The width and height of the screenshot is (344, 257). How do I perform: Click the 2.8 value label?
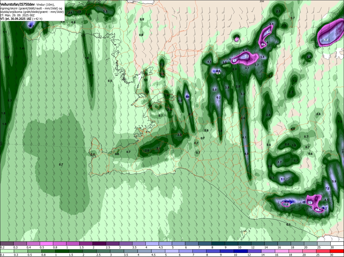coord(180,135)
